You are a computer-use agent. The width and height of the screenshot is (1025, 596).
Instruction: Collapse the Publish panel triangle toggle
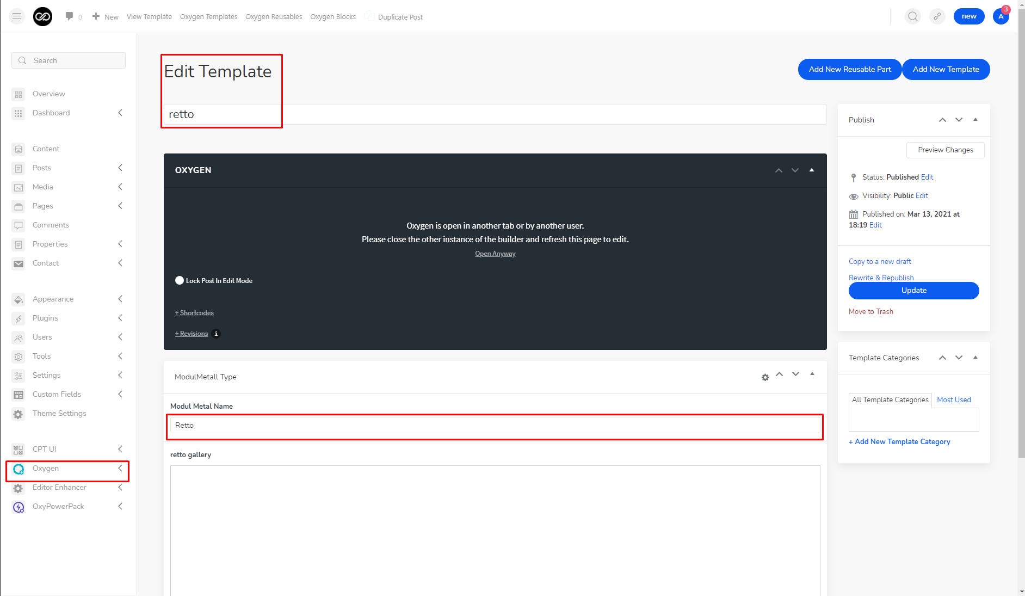click(x=975, y=119)
